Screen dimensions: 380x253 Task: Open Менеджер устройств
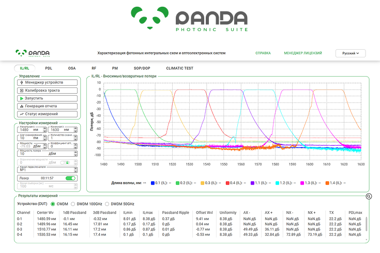[x=47, y=82]
